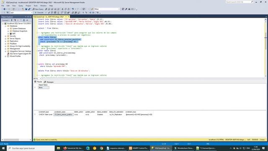Switch to the Messages tab

(x=49, y=82)
